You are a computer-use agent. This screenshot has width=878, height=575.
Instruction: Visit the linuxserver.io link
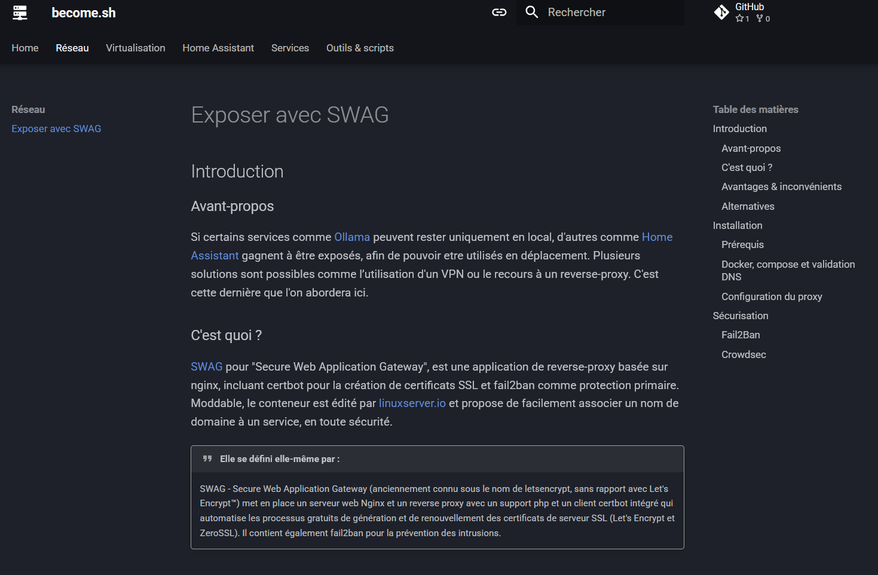[412, 403]
